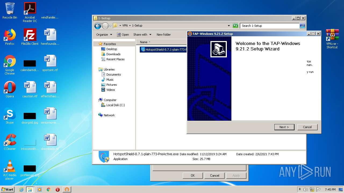Viewport: 344px width, 193px height.
Task: Select Documents library
Action: 113,75
